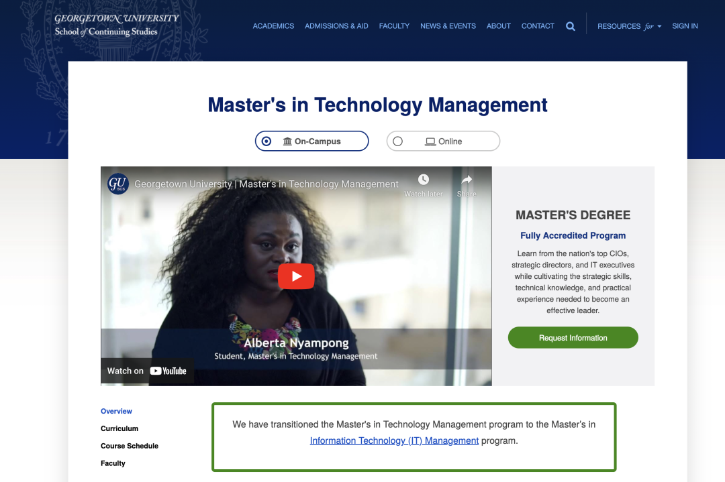Open the Admissions & Aid menu
The height and width of the screenshot is (482, 725).
pyautogui.click(x=336, y=26)
